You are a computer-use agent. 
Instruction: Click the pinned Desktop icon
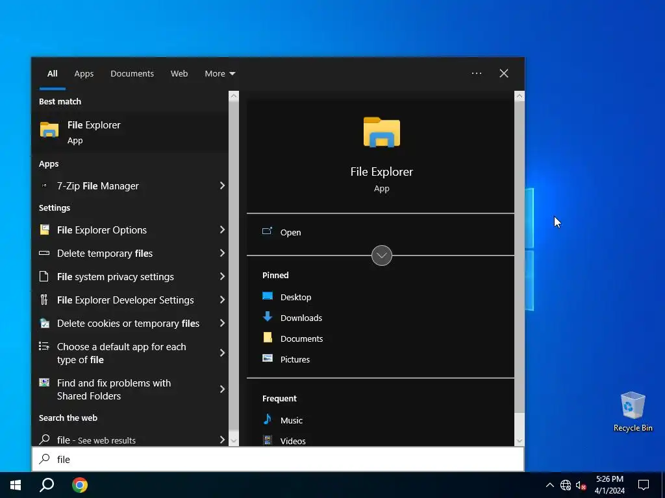[x=268, y=296]
